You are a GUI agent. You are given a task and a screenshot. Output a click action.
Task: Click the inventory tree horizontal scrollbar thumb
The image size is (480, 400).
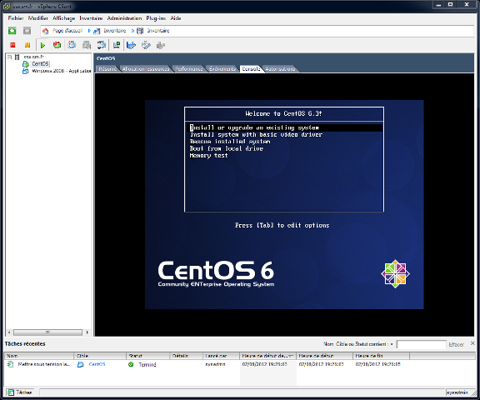click(47, 332)
